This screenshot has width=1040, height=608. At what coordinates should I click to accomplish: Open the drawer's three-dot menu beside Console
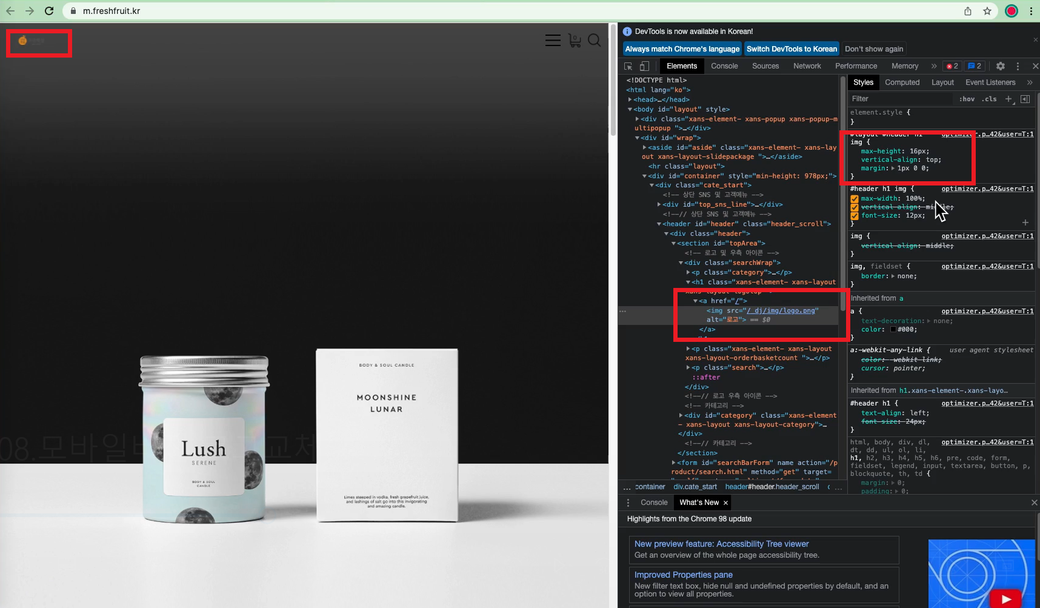pyautogui.click(x=628, y=503)
